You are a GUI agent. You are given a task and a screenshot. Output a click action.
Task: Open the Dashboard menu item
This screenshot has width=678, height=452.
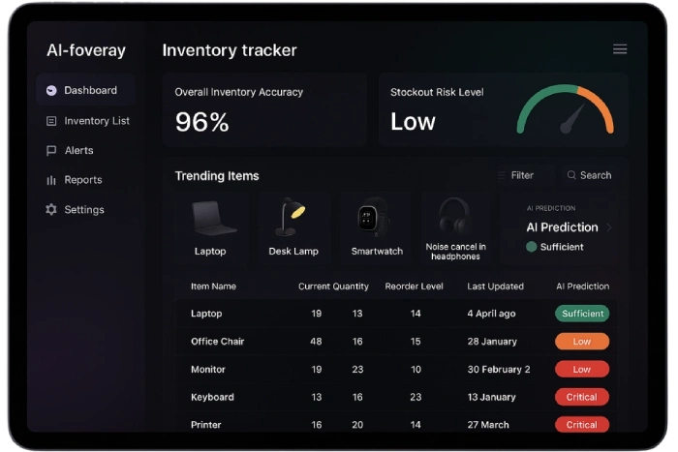point(85,90)
